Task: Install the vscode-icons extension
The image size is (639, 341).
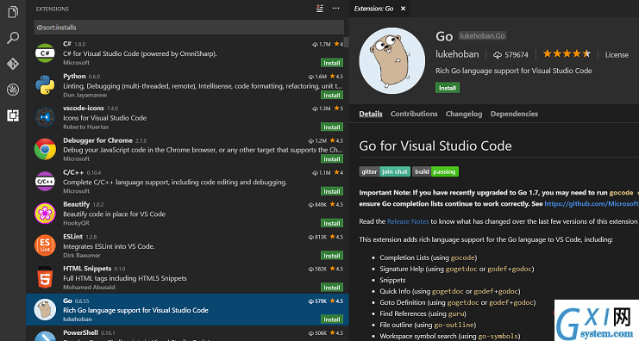Action: pyautogui.click(x=332, y=127)
